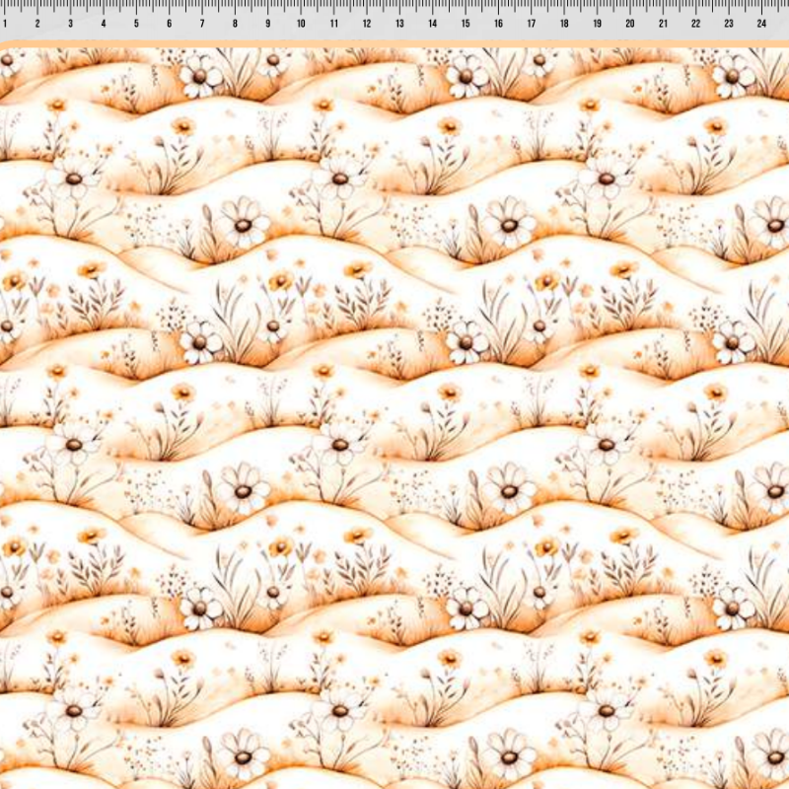
Task: Select the number 5 on the ruler
Action: [x=136, y=23]
